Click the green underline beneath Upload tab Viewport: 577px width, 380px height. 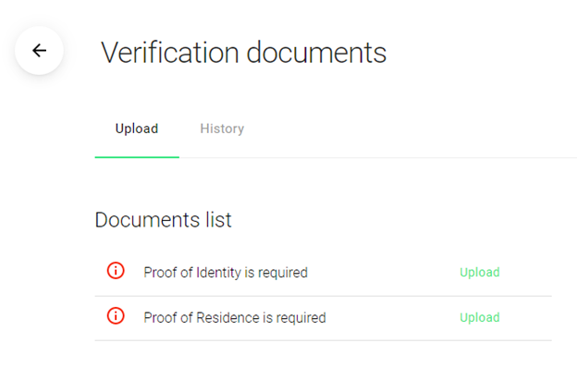pos(137,156)
